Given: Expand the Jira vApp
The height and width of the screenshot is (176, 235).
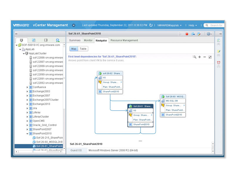Looking at the screenshot, I should point(27,108).
